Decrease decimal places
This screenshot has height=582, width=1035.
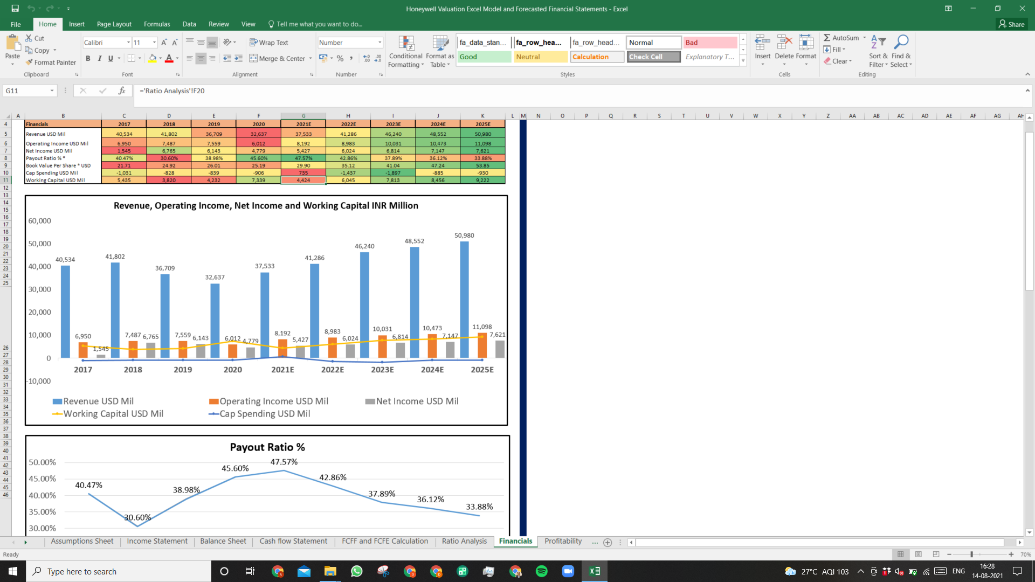click(x=378, y=58)
